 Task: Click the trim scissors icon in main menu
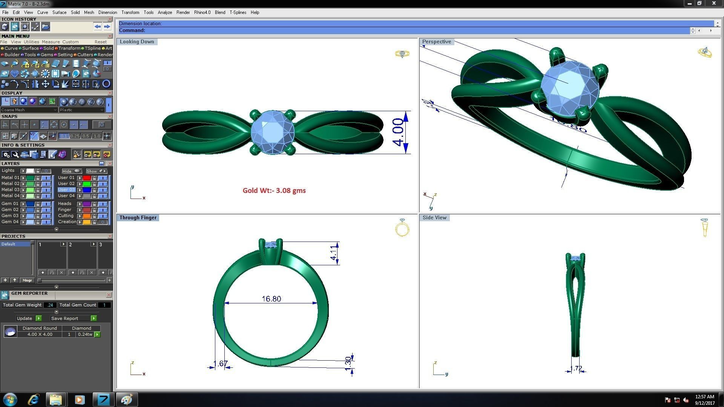coord(96,84)
